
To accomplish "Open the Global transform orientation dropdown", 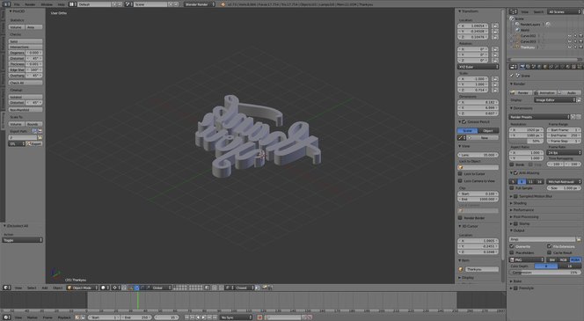I will tap(161, 288).
